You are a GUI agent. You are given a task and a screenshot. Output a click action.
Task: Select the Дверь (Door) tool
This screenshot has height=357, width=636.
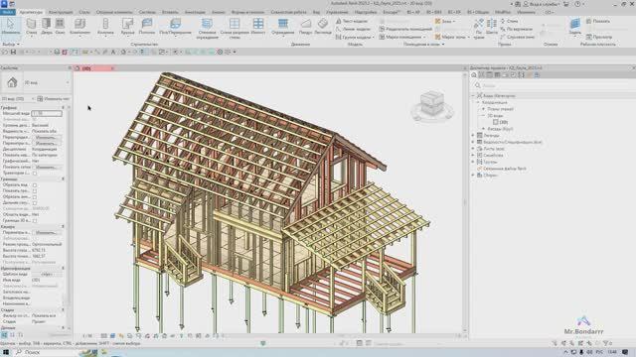47,26
